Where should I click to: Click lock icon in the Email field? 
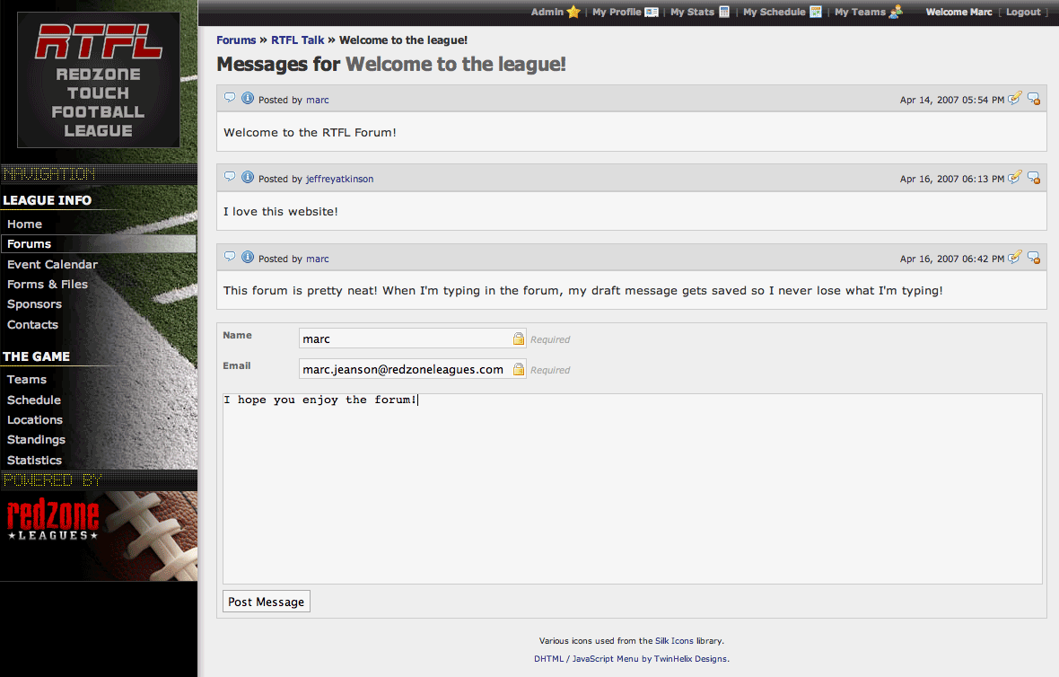click(518, 369)
